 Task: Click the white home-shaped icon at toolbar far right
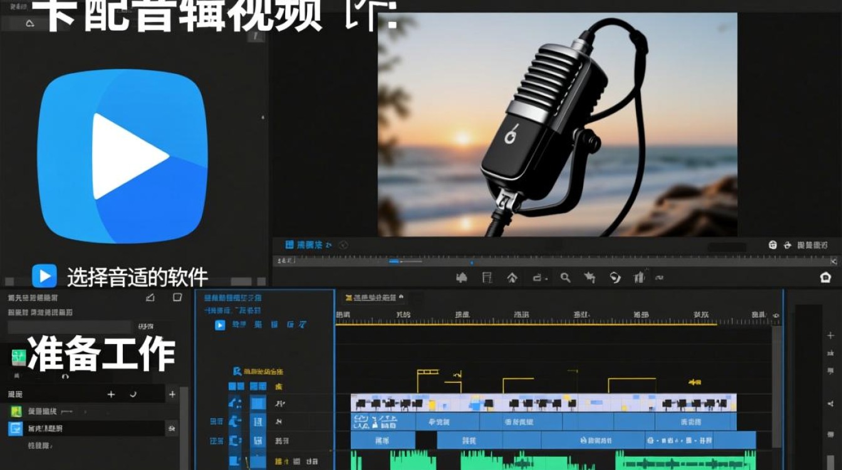(x=825, y=277)
